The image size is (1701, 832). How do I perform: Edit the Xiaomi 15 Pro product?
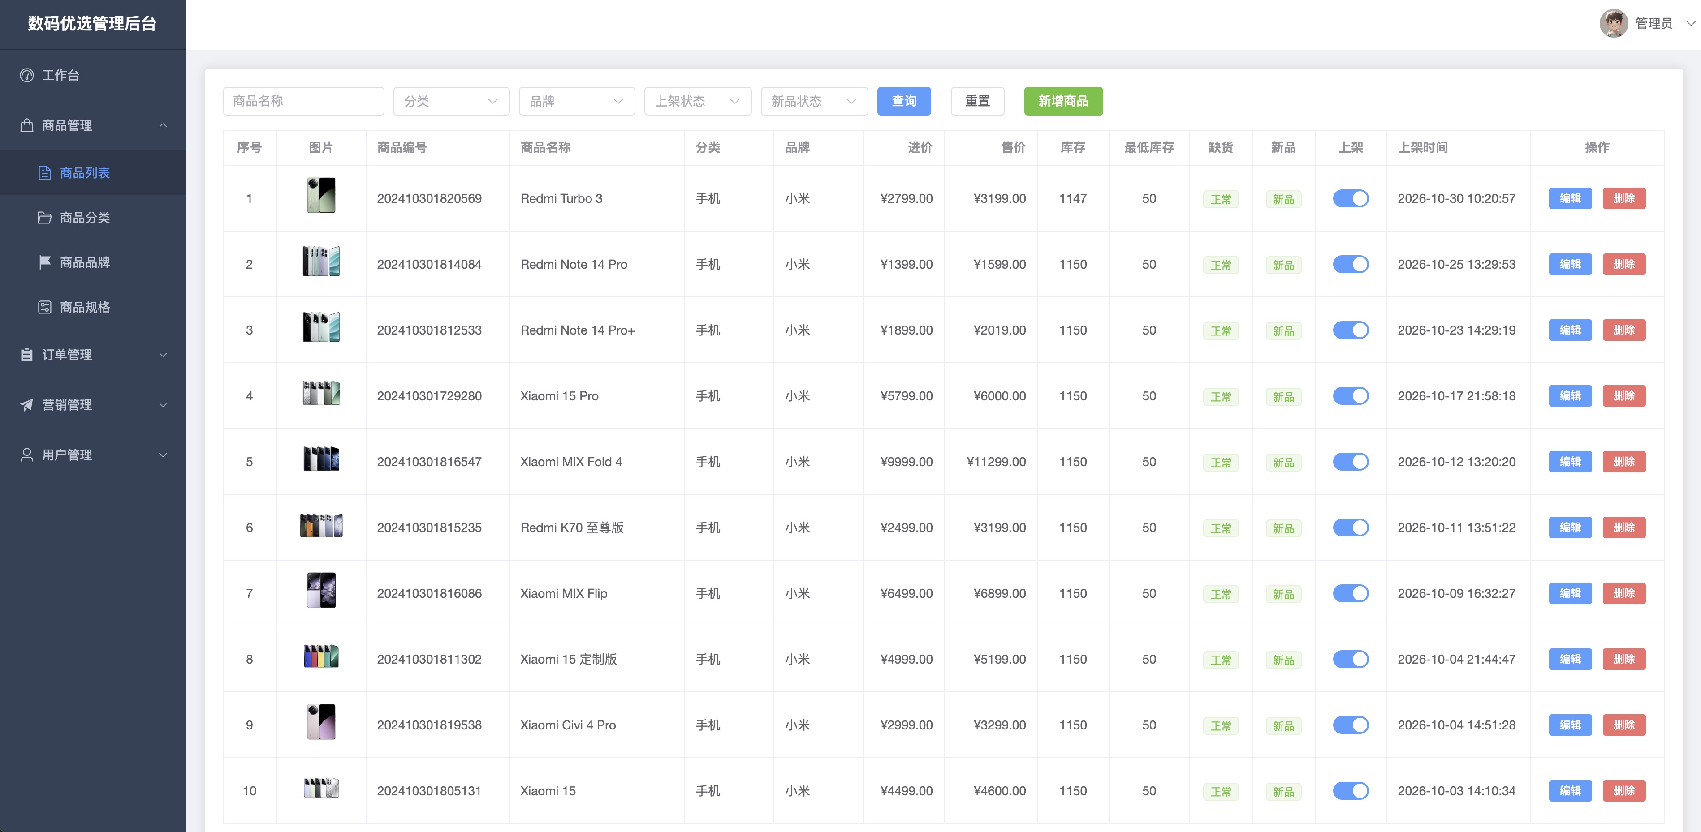point(1570,396)
